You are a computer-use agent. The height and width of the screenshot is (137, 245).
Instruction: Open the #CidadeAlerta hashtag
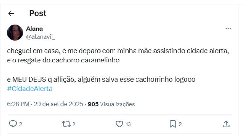click(x=30, y=89)
